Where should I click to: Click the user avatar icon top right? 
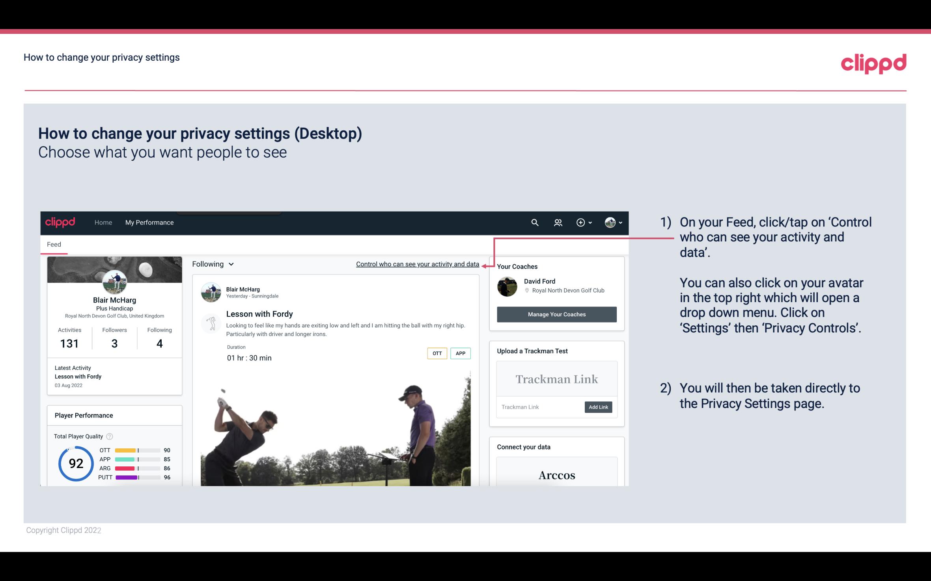pyautogui.click(x=610, y=221)
